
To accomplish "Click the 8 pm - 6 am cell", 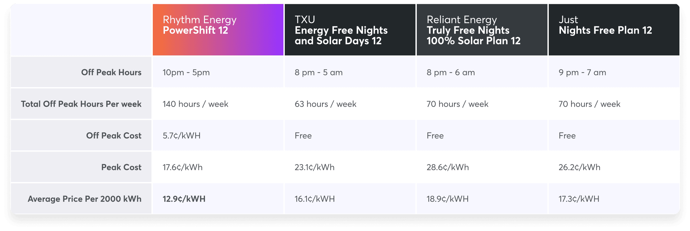I will click(450, 72).
